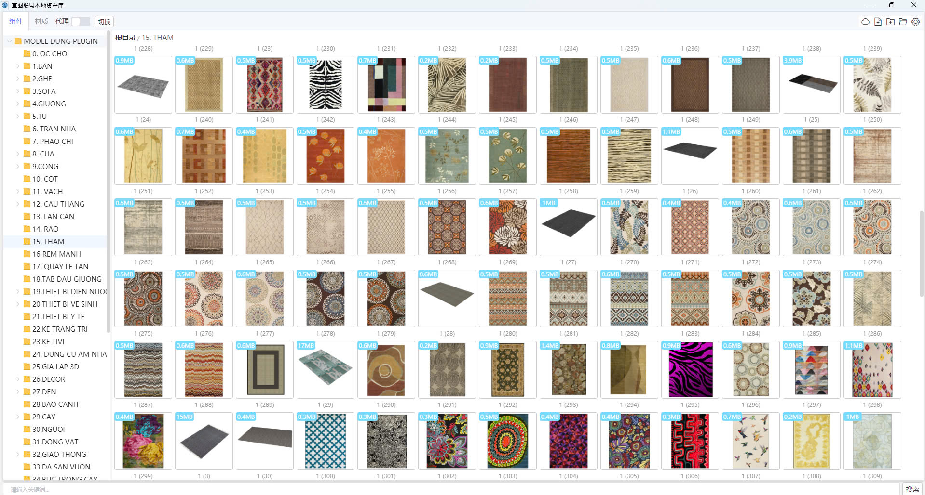This screenshot has height=495, width=925.
Task: Select the zebra-stripe rug thumbnail 1 (242)
Action: [x=325, y=85]
